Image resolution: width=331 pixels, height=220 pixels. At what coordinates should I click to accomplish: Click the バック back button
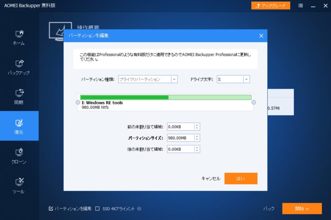(269, 209)
